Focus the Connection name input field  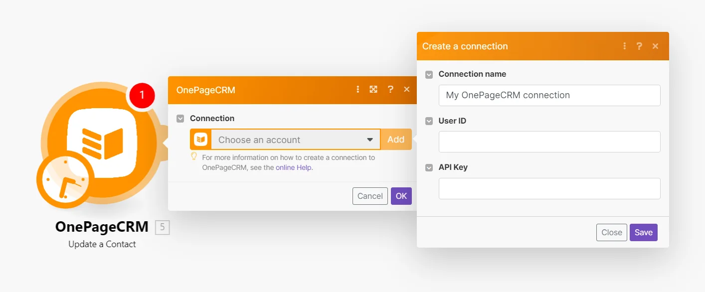(x=549, y=95)
